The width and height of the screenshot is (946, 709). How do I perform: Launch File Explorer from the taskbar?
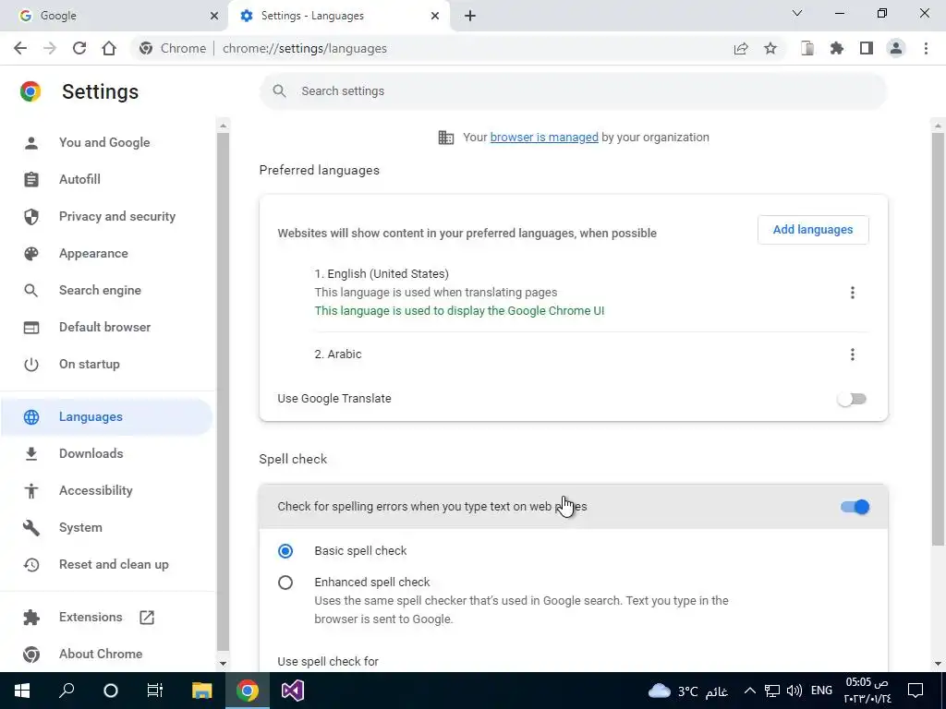201,691
